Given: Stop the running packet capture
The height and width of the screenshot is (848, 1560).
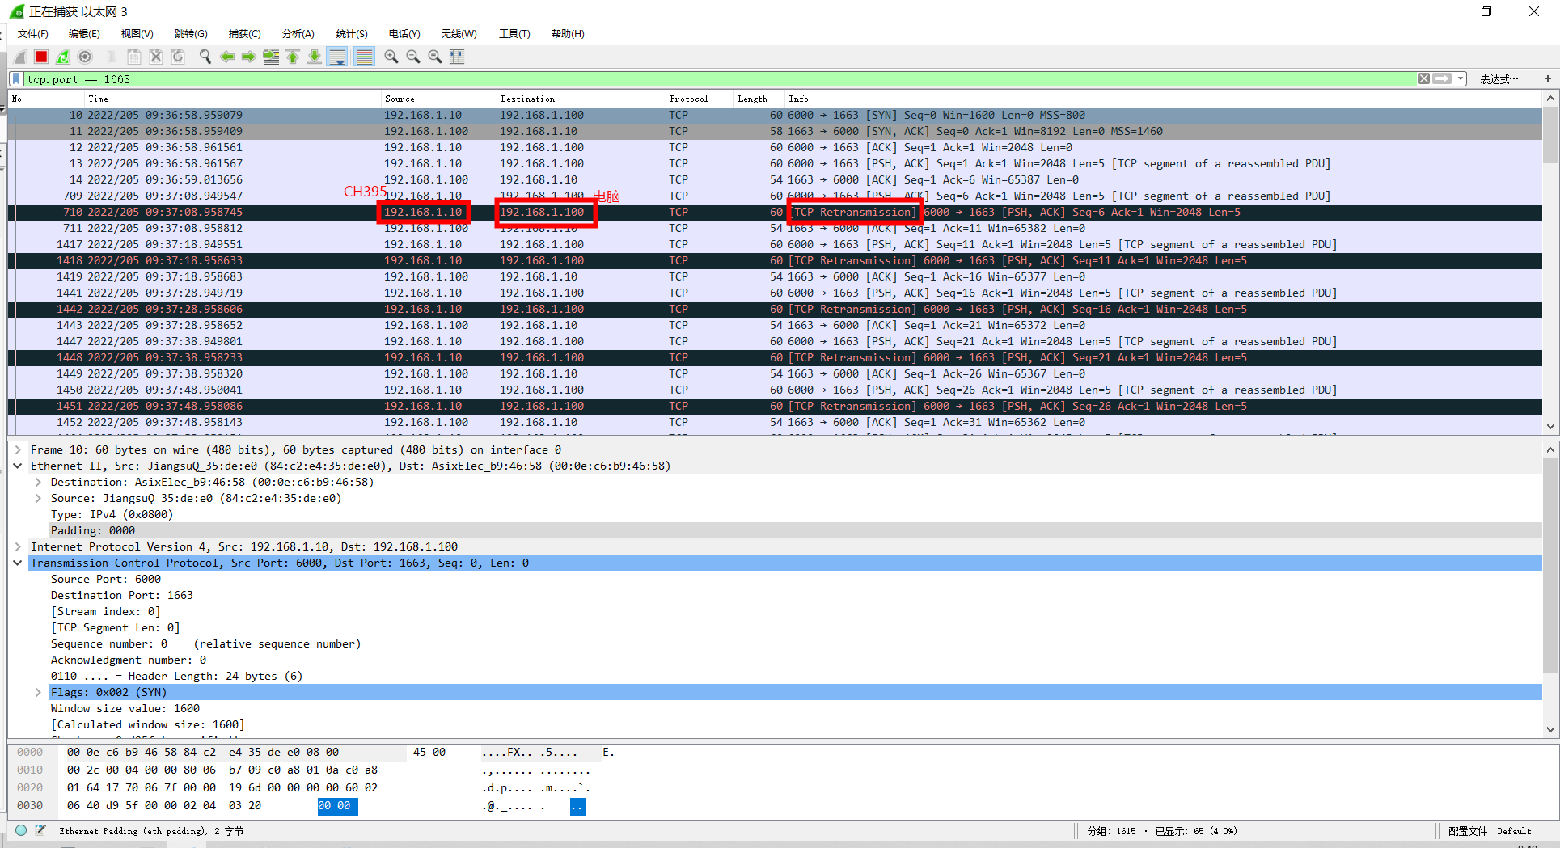Looking at the screenshot, I should coord(41,57).
